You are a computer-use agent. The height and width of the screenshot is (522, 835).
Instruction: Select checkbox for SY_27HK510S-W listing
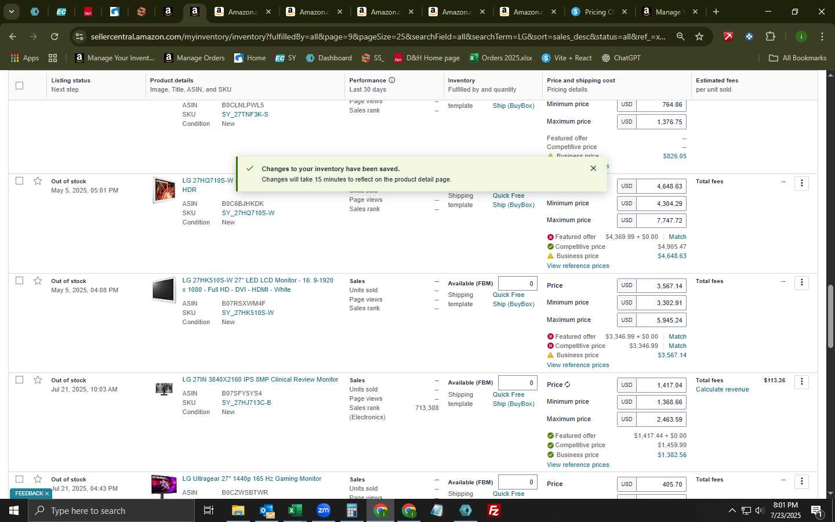[19, 281]
